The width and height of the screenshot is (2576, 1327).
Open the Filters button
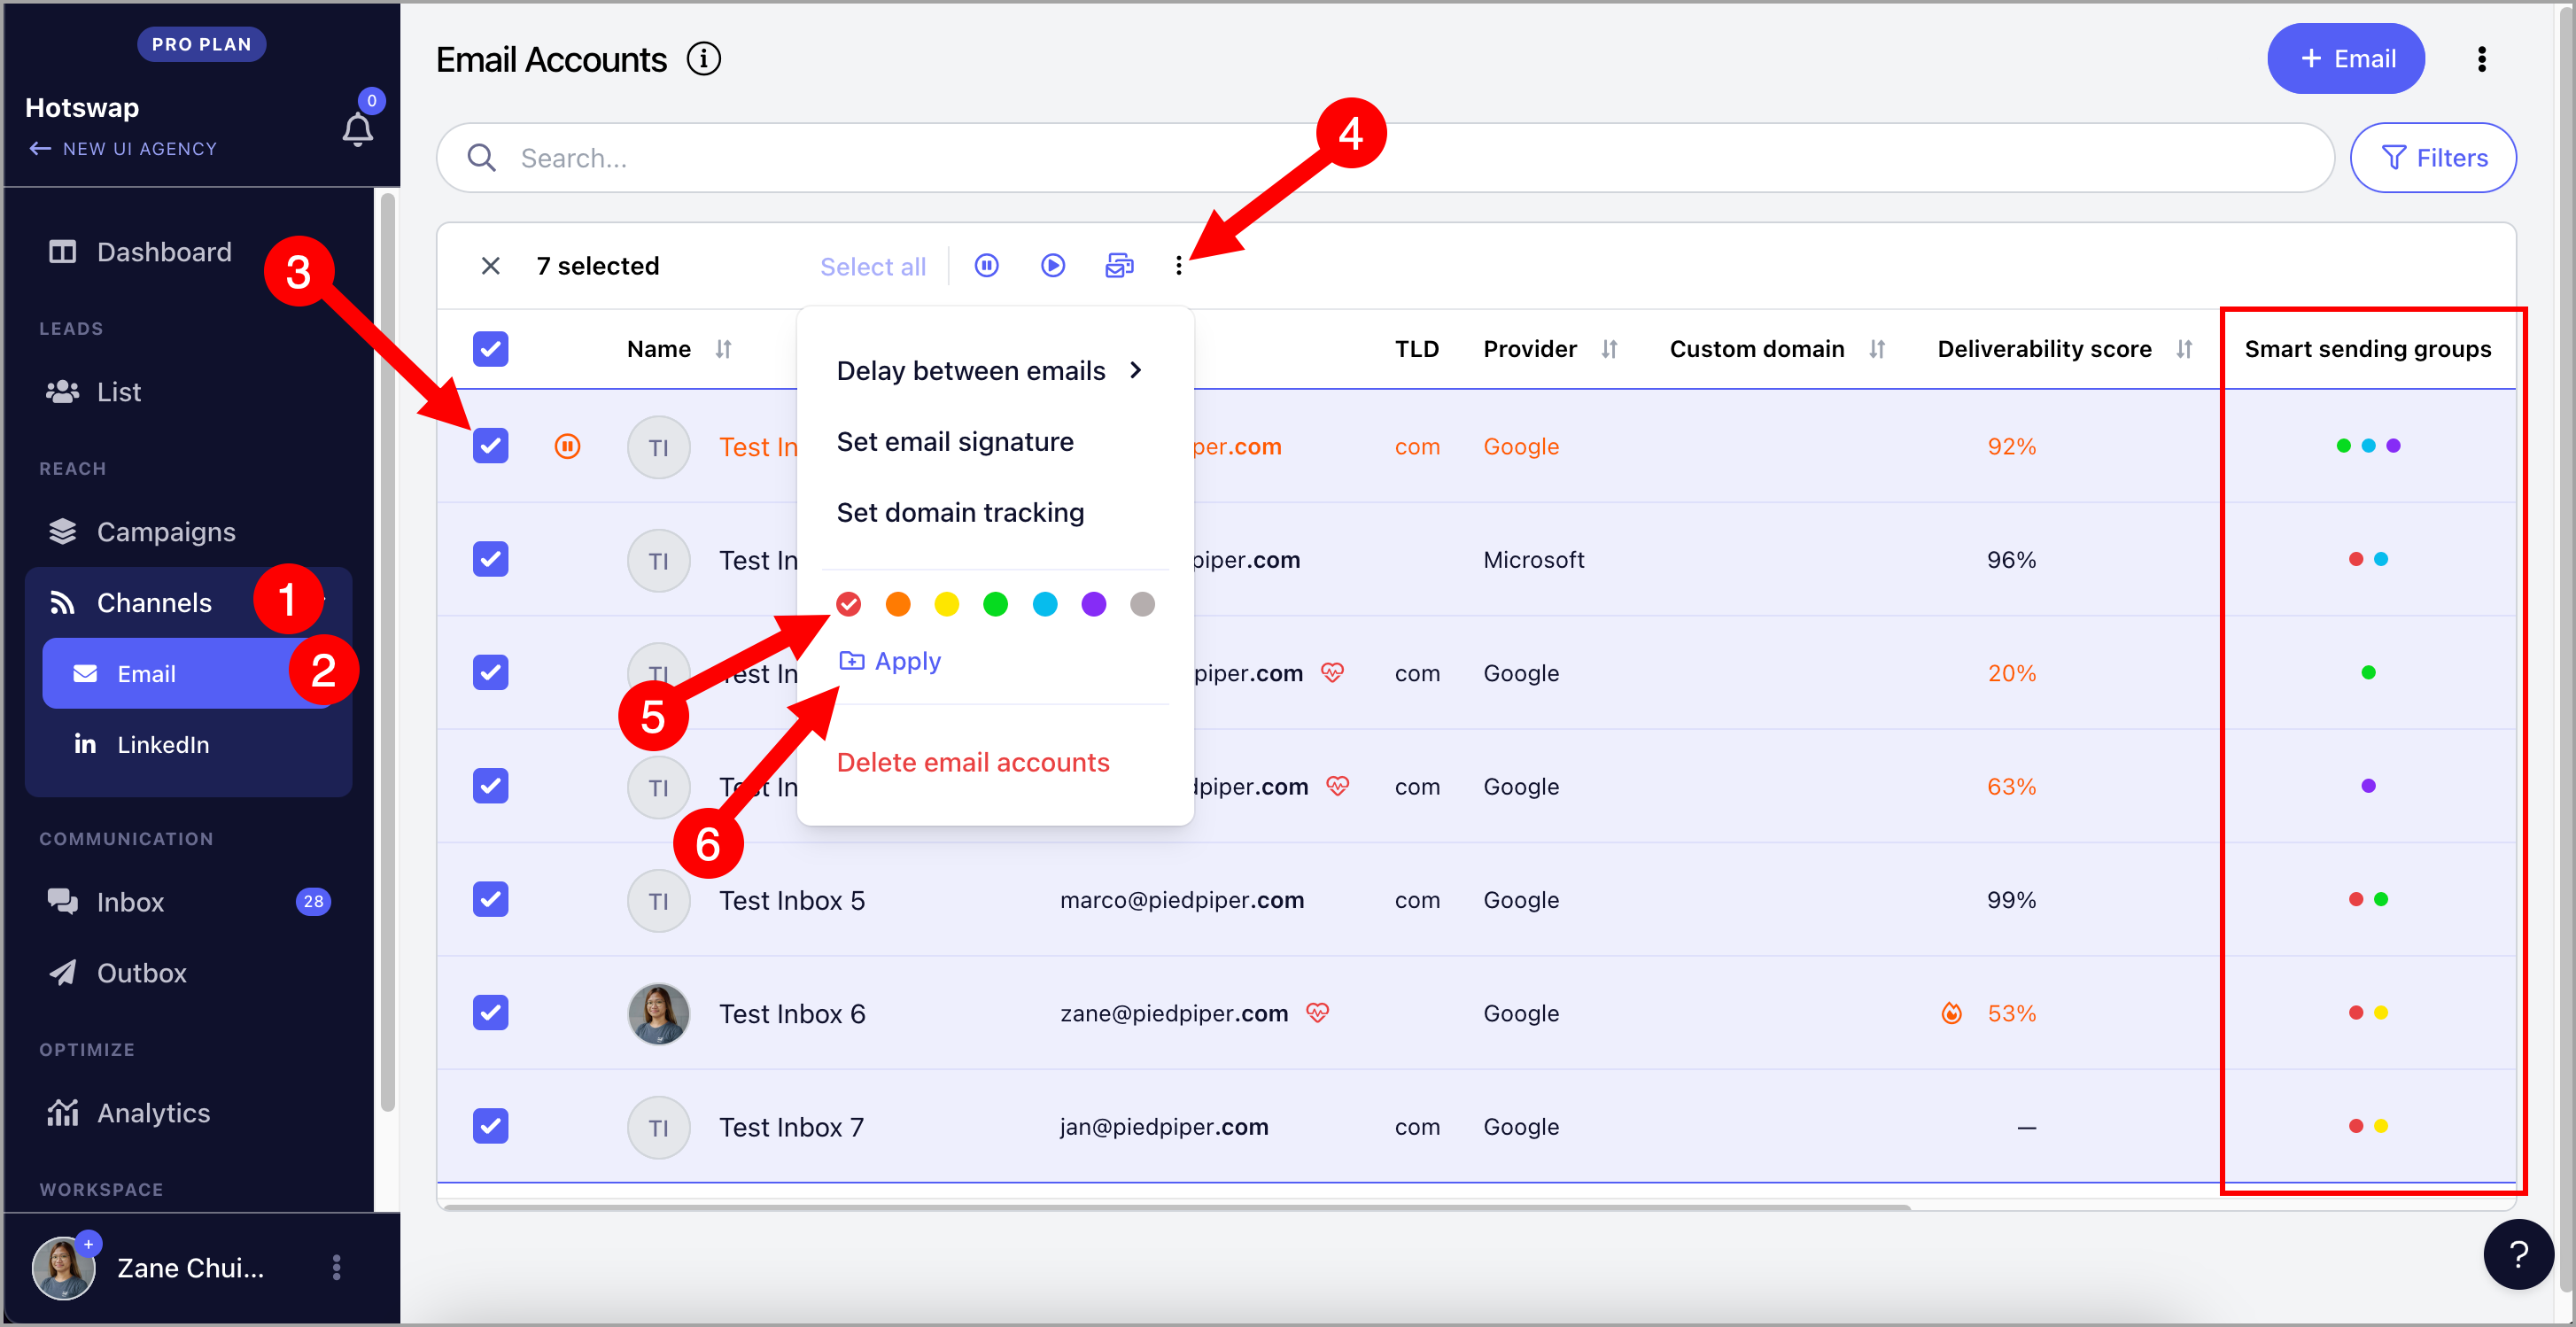point(2432,158)
